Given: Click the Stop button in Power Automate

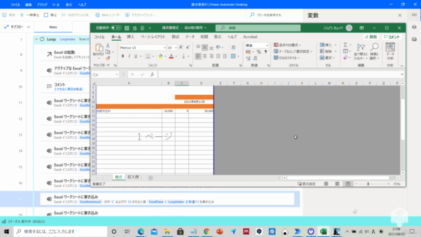Looking at the screenshot, I should tap(51, 15).
